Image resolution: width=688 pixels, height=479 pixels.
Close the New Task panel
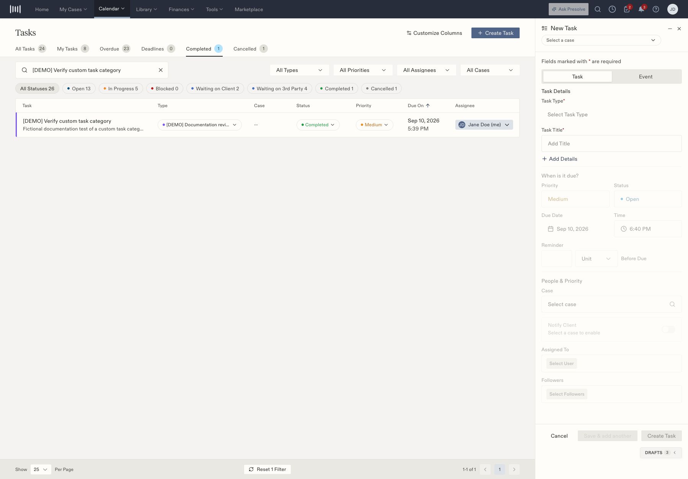[679, 29]
